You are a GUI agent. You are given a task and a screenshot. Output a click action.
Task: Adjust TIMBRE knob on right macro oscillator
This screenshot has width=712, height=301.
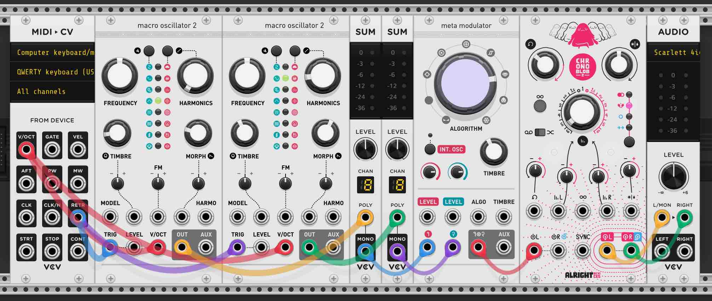(244, 134)
